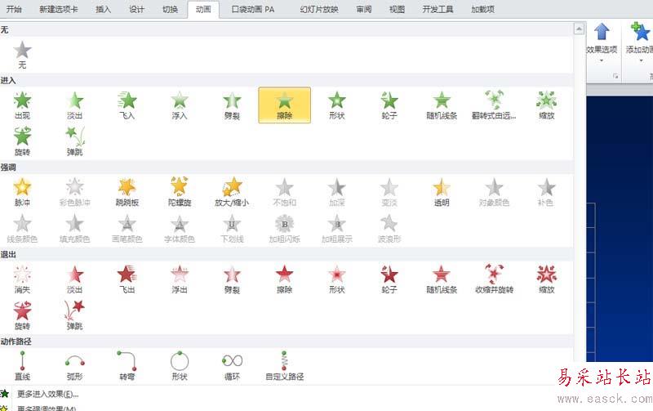Image resolution: width=653 pixels, height=411 pixels.
Task: Apply the 淡出 entrance effect
Action: coord(75,105)
